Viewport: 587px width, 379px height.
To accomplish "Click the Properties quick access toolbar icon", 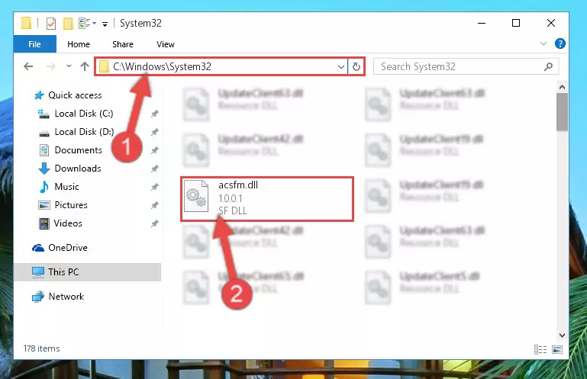I will [x=51, y=24].
